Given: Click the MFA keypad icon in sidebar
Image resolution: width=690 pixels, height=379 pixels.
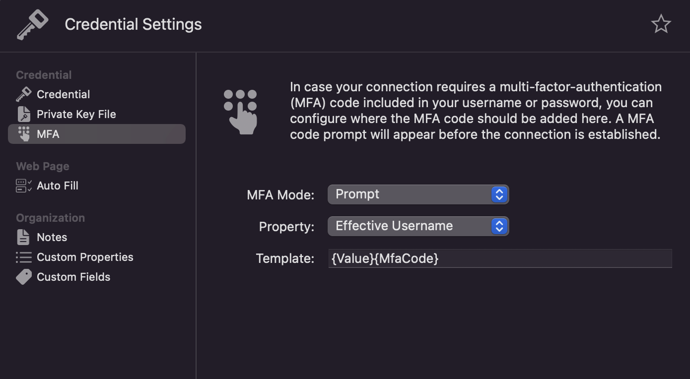Looking at the screenshot, I should 23,134.
